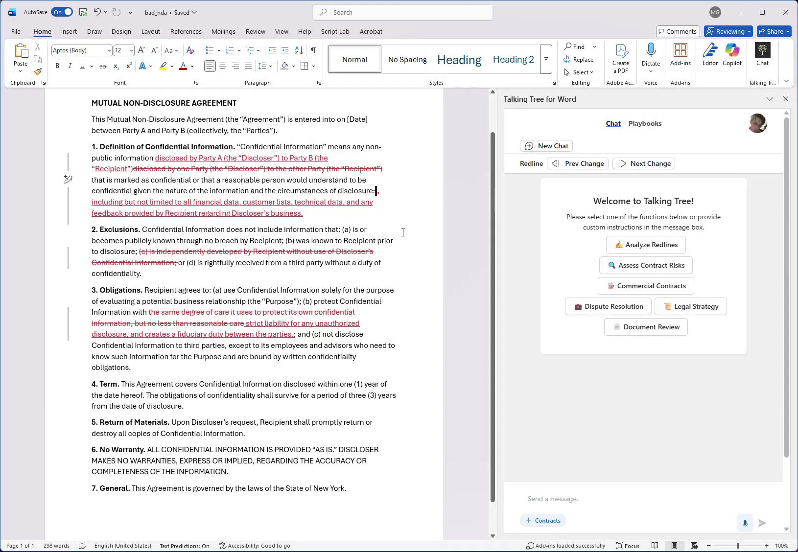Click the microphone icon in chat box
Viewport: 798px width, 552px height.
click(x=745, y=523)
